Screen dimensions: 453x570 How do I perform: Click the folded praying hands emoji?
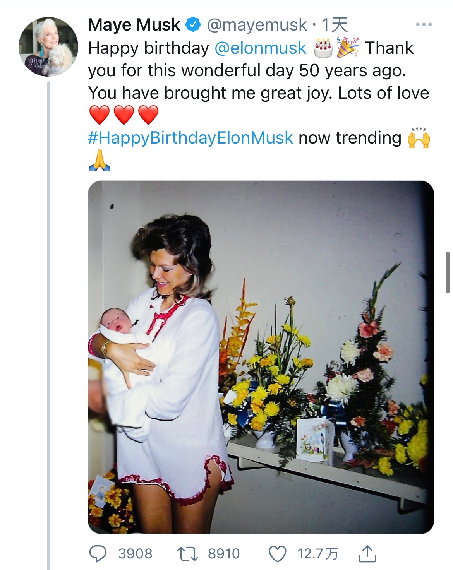[x=100, y=160]
